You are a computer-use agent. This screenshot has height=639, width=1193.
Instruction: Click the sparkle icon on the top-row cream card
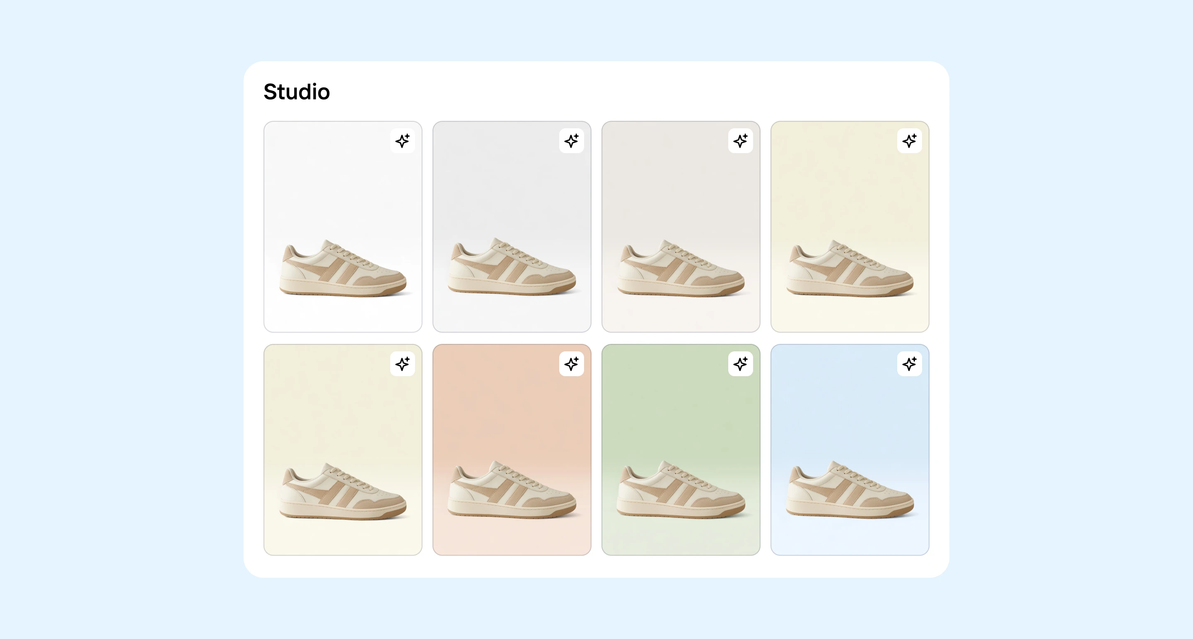point(909,141)
